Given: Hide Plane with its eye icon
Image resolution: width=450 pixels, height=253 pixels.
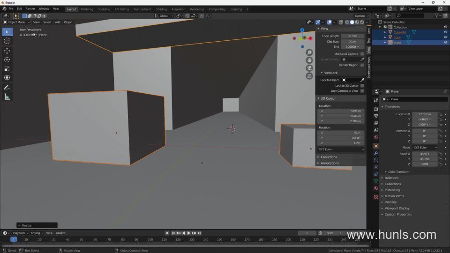Looking at the screenshot, I should pos(445,43).
